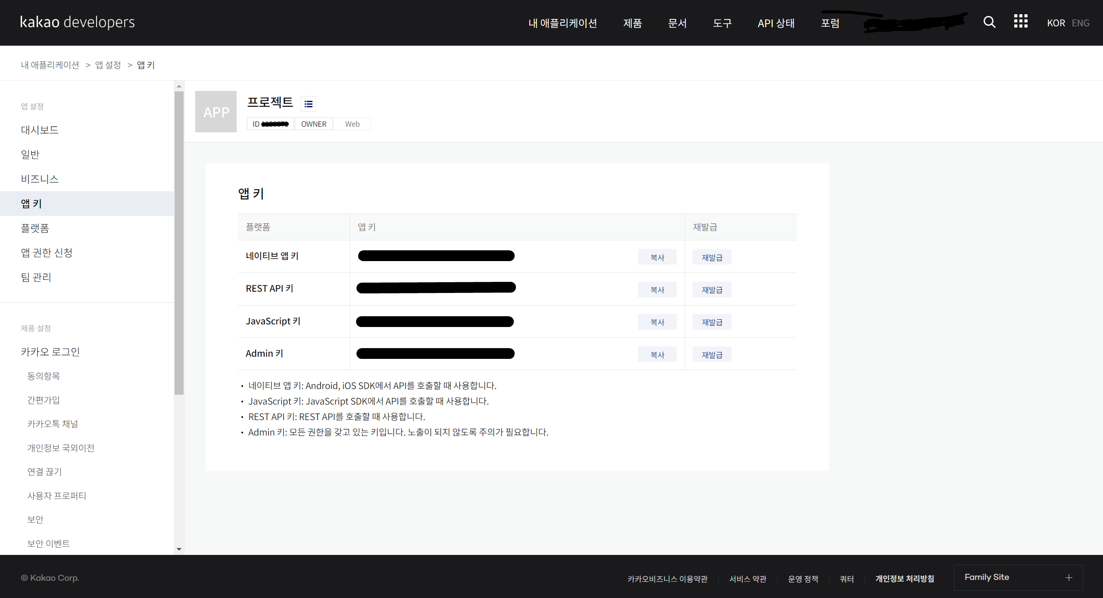1103x598 pixels.
Task: Click the search magnifier icon
Action: pyautogui.click(x=989, y=22)
